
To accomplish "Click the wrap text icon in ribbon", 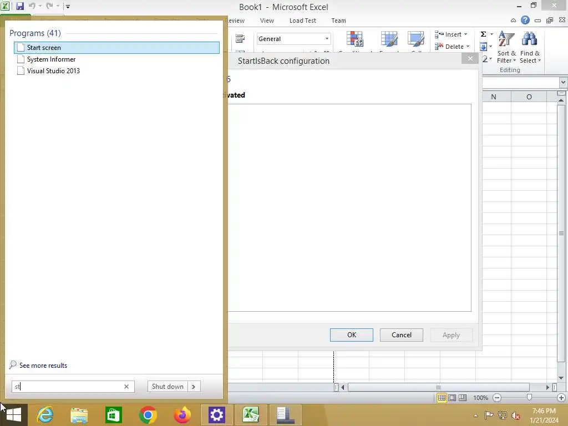I will (240, 38).
